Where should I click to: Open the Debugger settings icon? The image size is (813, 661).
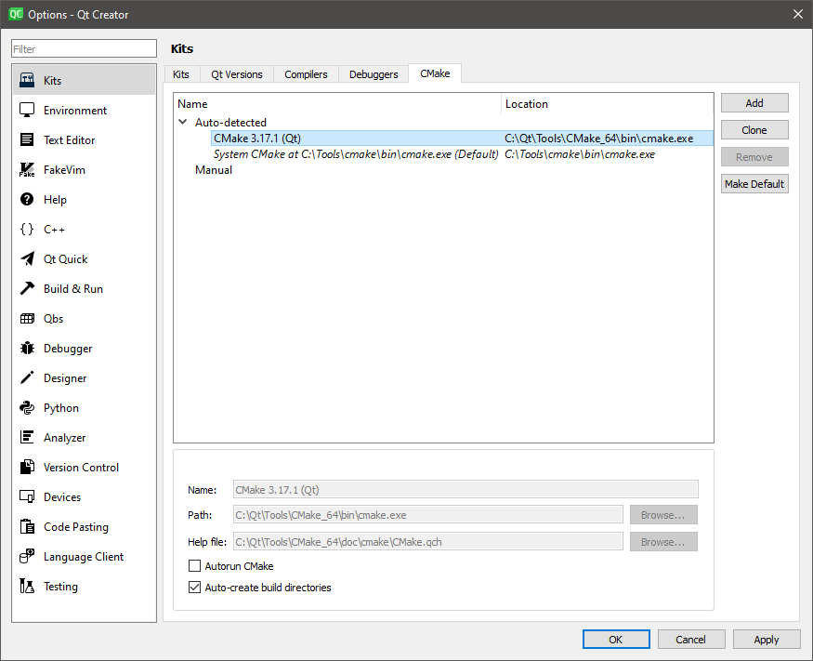(26, 348)
